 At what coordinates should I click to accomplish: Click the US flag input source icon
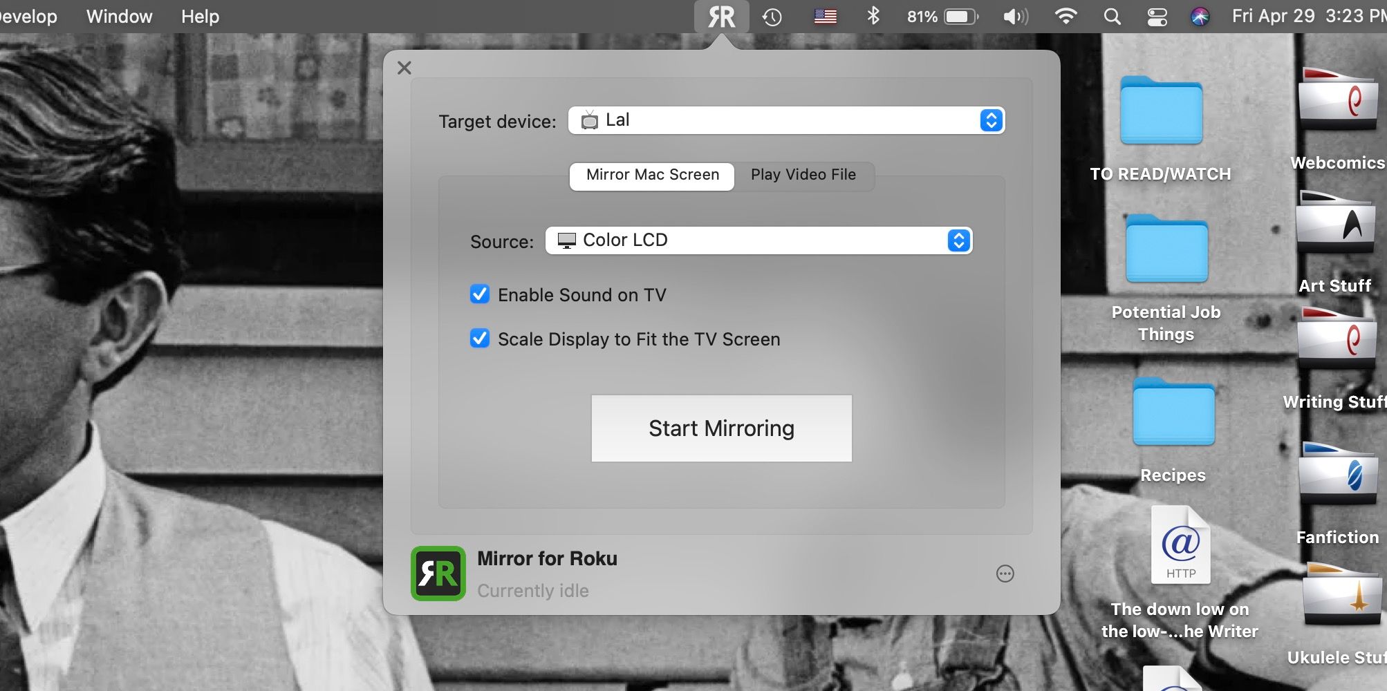[x=826, y=16]
